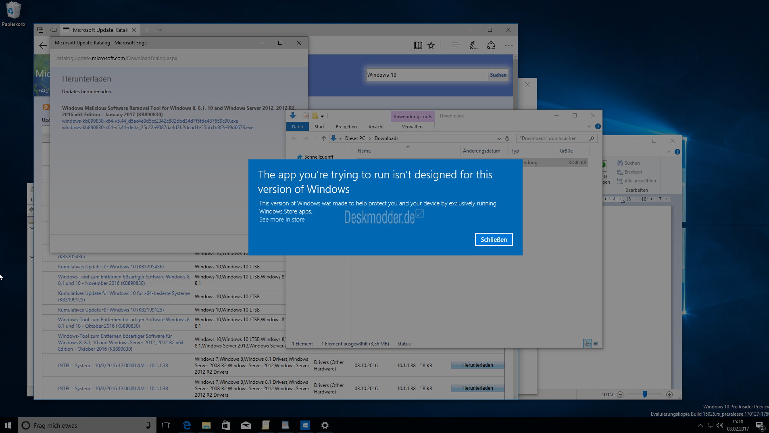This screenshot has width=769, height=433.
Task: Switch Explorer to details view icon
Action: [588, 343]
